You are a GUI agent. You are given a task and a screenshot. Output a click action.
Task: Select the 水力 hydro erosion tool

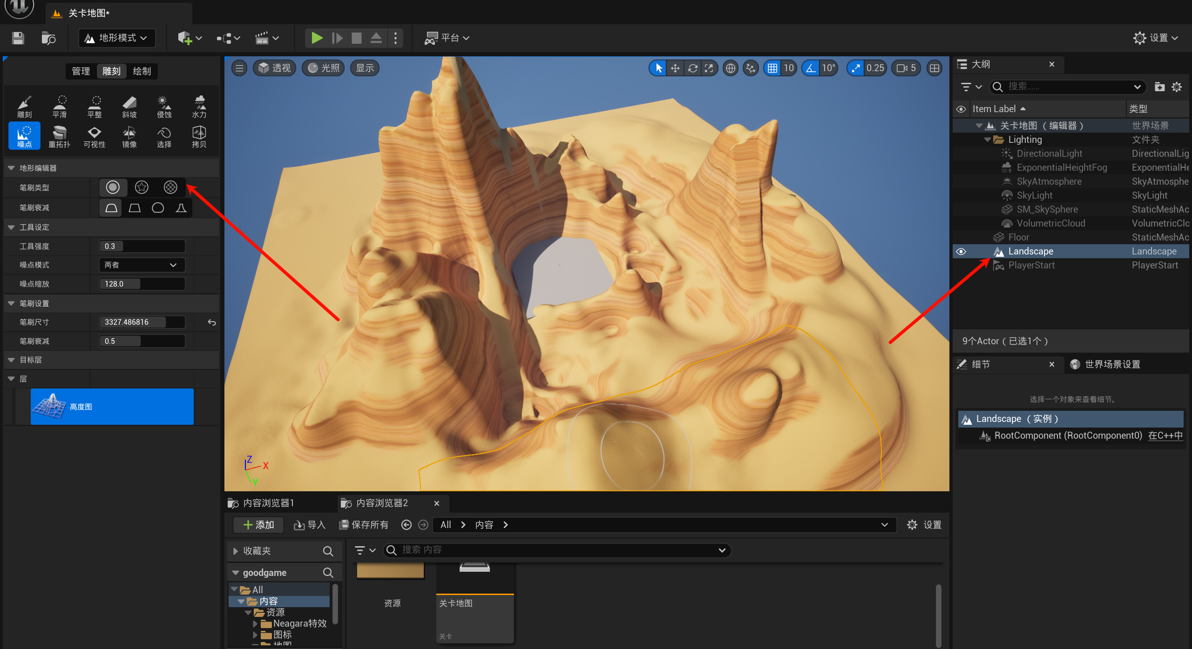point(199,107)
